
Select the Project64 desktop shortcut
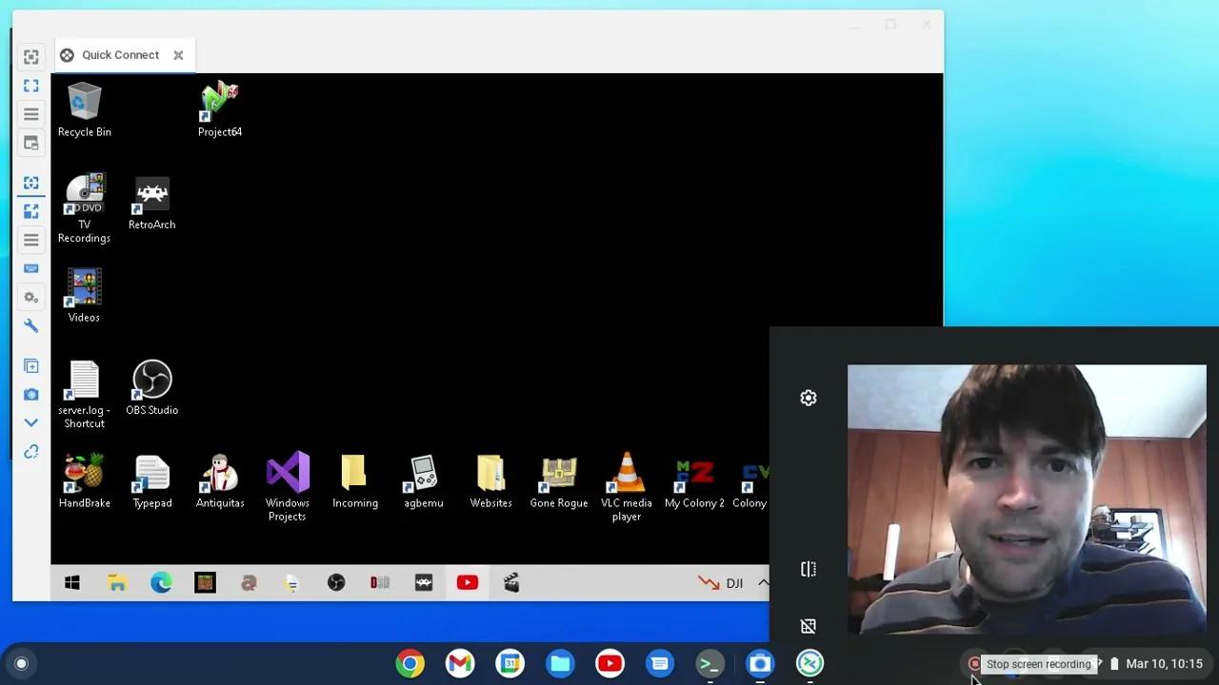pyautogui.click(x=220, y=110)
